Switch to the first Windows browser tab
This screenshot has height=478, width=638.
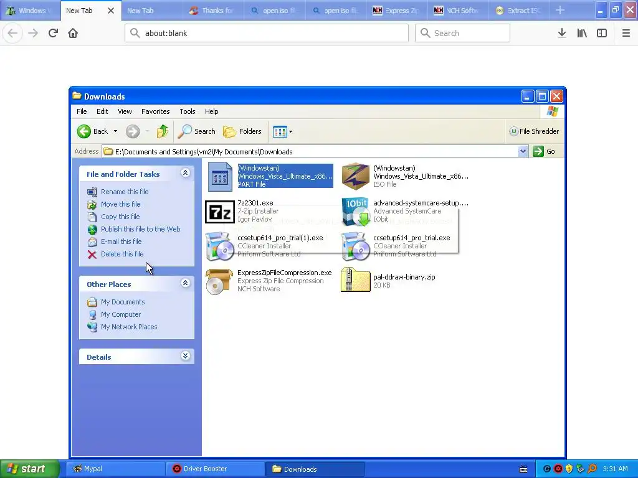(30, 11)
